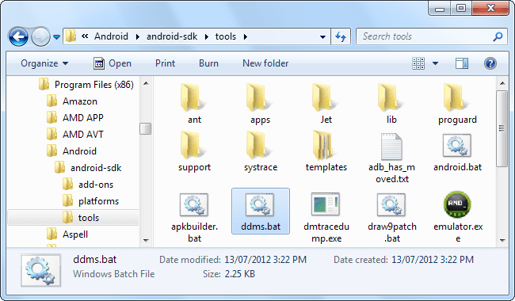The image size is (515, 301).
Task: Select the apkbuilder.bat file
Action: click(x=194, y=217)
